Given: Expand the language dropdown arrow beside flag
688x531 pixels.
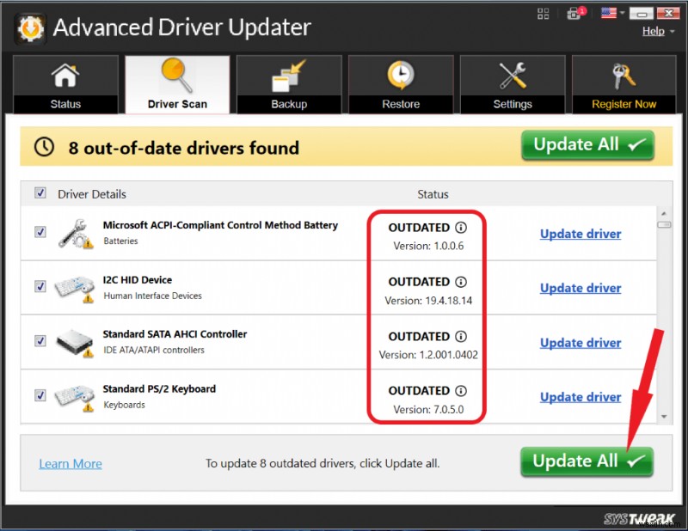Looking at the screenshot, I should 622,13.
